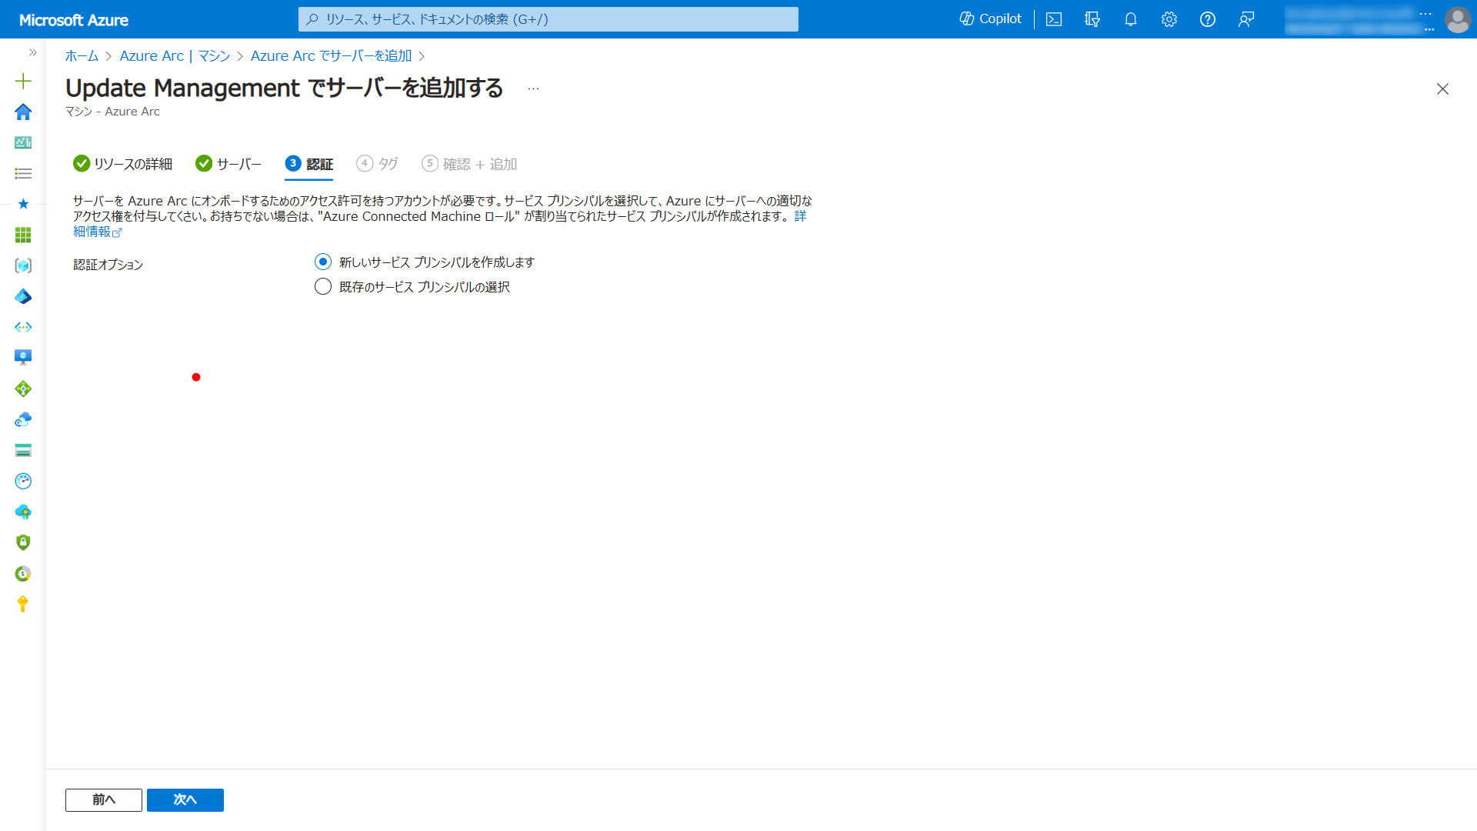Screen dimensions: 1477x831
Task: Open the settings gear icon
Action: 1169,19
